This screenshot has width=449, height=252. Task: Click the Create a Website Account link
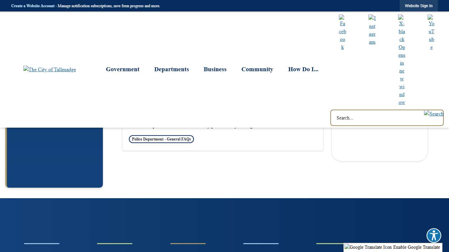point(33,6)
